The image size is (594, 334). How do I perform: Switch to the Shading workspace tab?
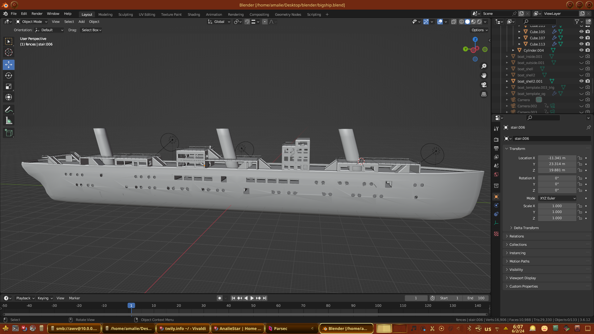point(194,15)
